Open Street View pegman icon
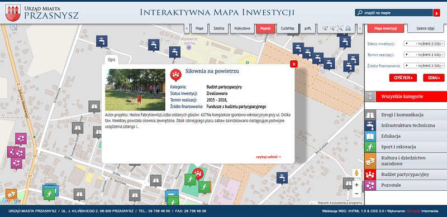 point(356,173)
